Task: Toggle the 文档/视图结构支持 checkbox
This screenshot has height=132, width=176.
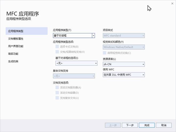Action: pos(57,52)
